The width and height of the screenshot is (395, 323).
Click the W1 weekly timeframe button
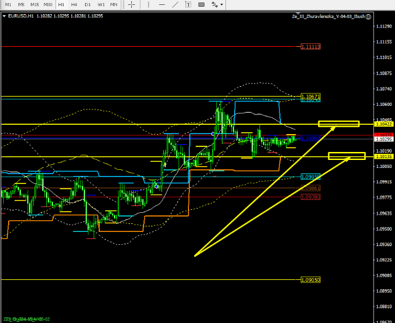pyautogui.click(x=100, y=4)
